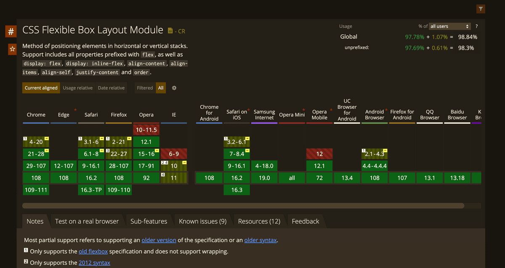Image resolution: width=505 pixels, height=268 pixels.
Task: Click the horizontal scrollbar under browser table
Action: [243, 206]
